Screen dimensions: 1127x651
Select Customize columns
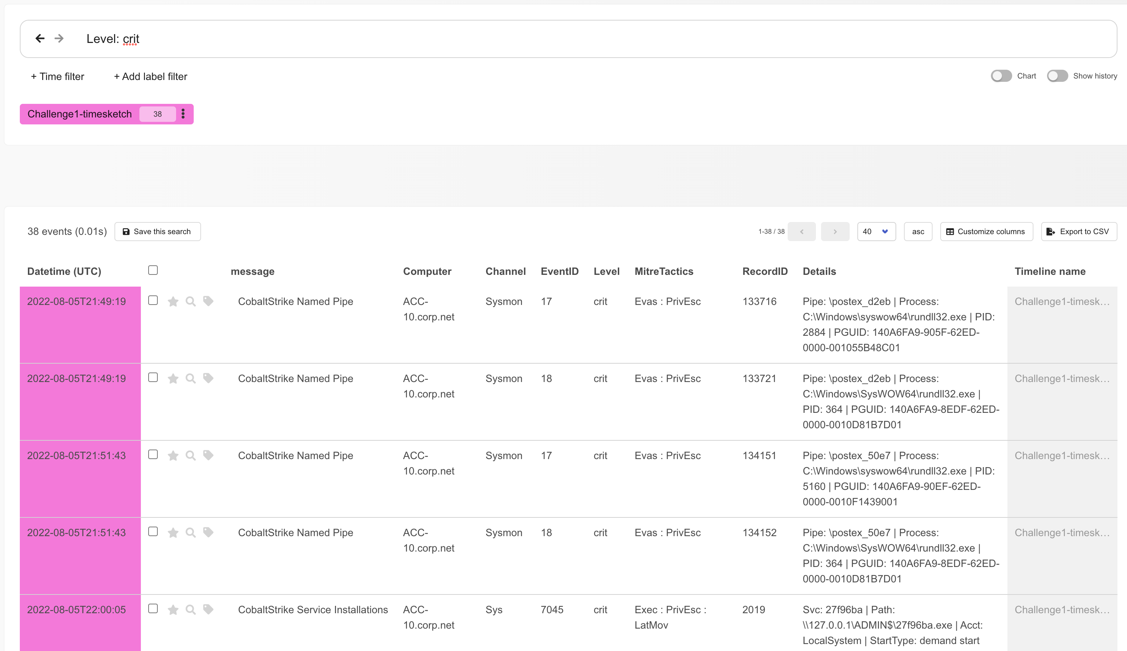click(x=986, y=231)
